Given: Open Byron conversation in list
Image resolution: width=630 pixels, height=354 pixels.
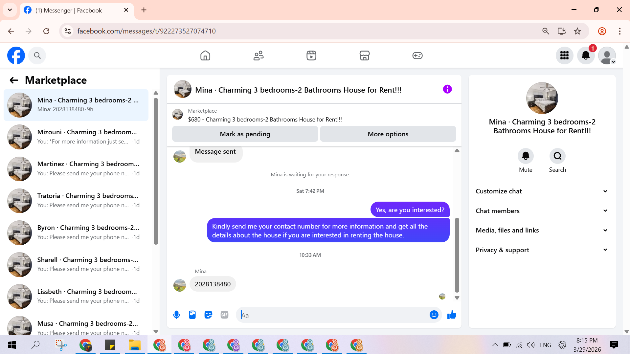Looking at the screenshot, I should (76, 232).
